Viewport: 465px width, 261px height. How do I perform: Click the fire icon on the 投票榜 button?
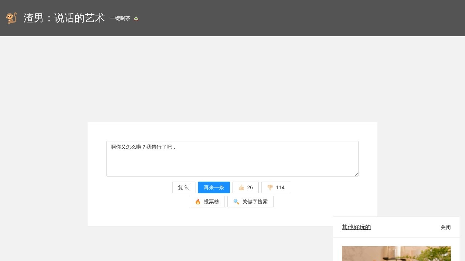tap(198, 202)
